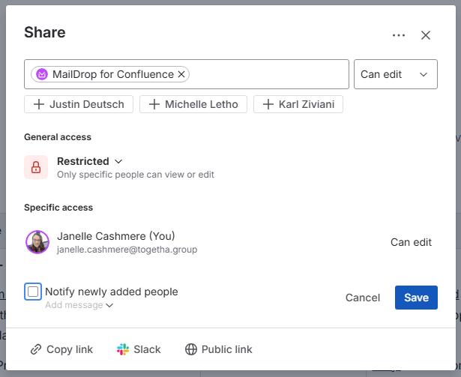Cancel the share changes
461x377 pixels.
(363, 298)
